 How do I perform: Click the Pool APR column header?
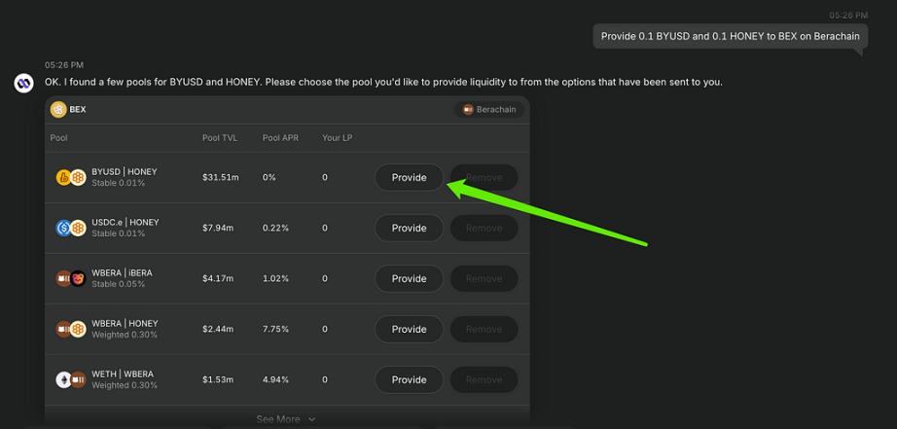point(280,138)
